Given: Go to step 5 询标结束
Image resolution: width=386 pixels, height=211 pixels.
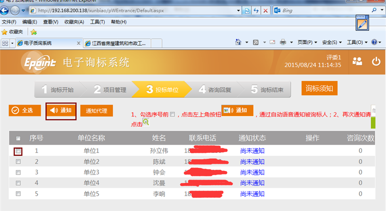Looking at the screenshot, I should [x=267, y=89].
